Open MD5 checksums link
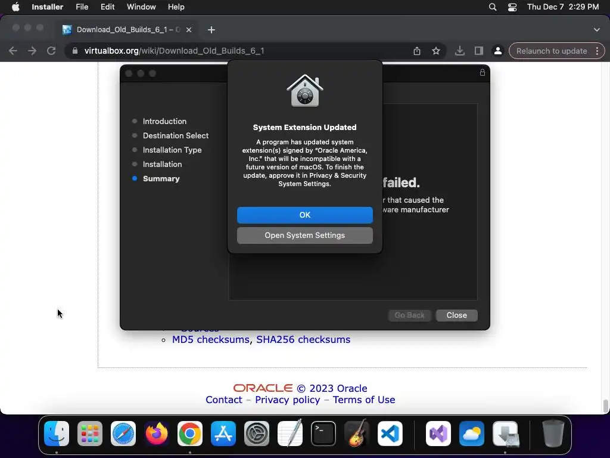This screenshot has width=610, height=458. pyautogui.click(x=210, y=339)
